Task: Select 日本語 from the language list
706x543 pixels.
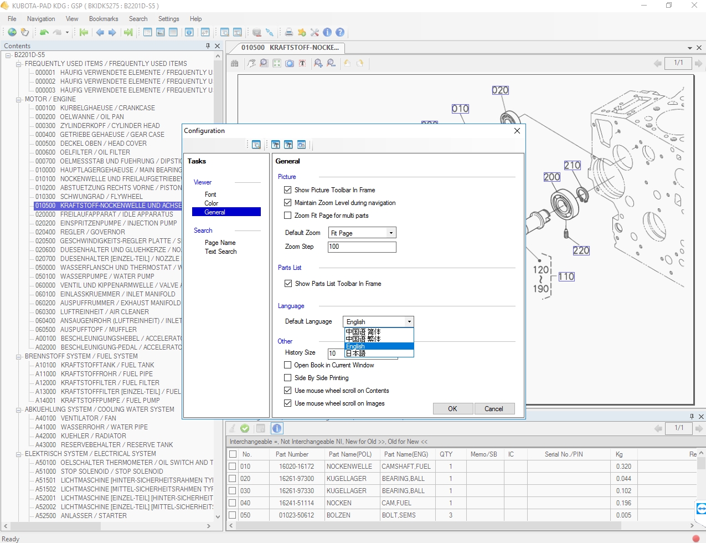Action: coord(357,352)
